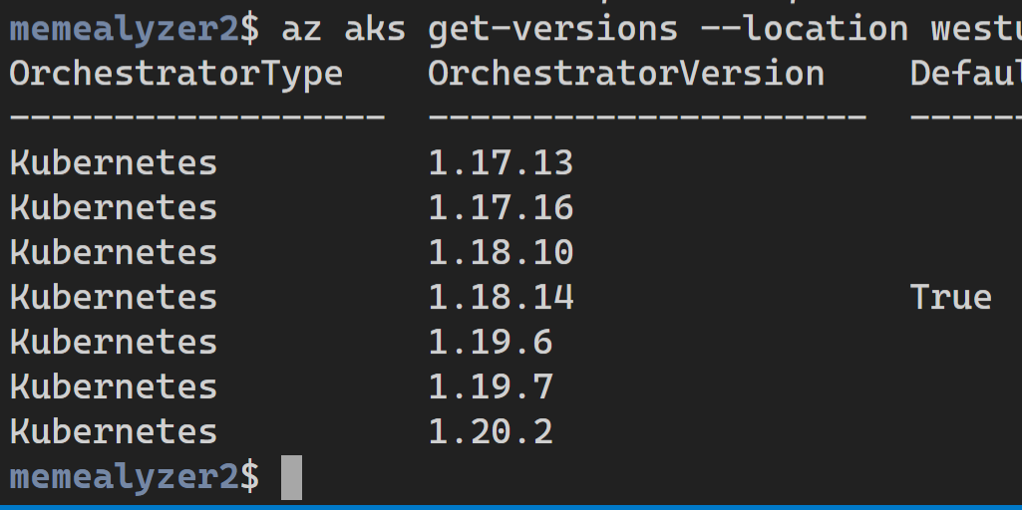Click the terminal cursor block at prompt

click(291, 477)
